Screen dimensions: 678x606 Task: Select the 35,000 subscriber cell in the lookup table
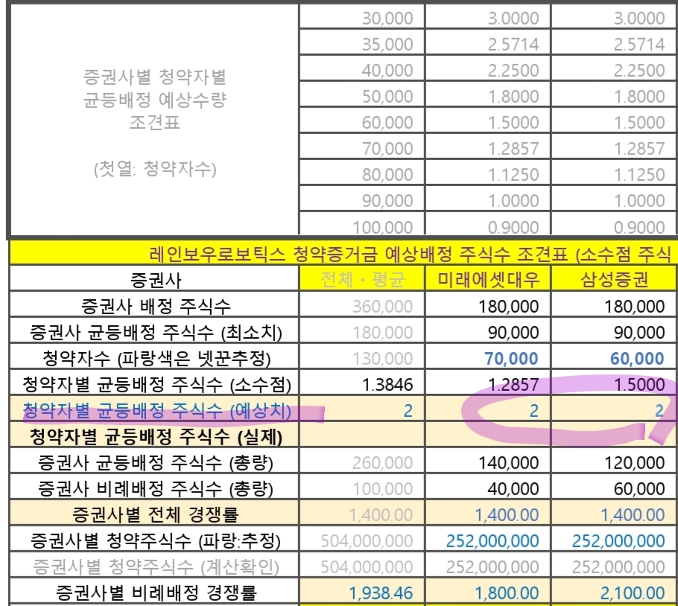(361, 42)
